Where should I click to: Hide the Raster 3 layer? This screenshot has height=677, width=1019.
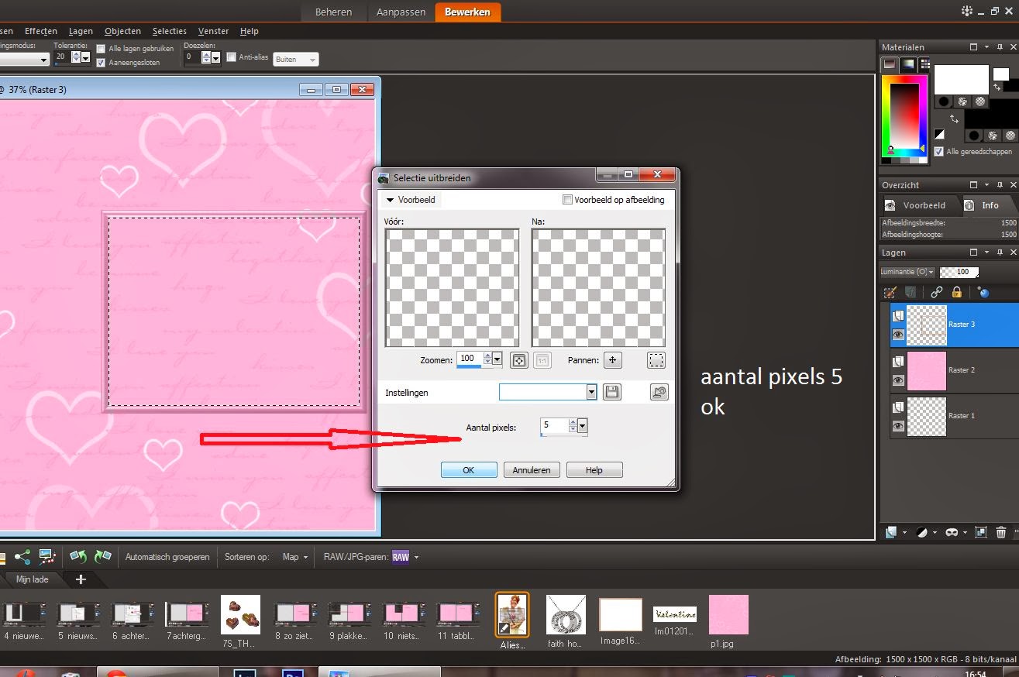tap(898, 335)
